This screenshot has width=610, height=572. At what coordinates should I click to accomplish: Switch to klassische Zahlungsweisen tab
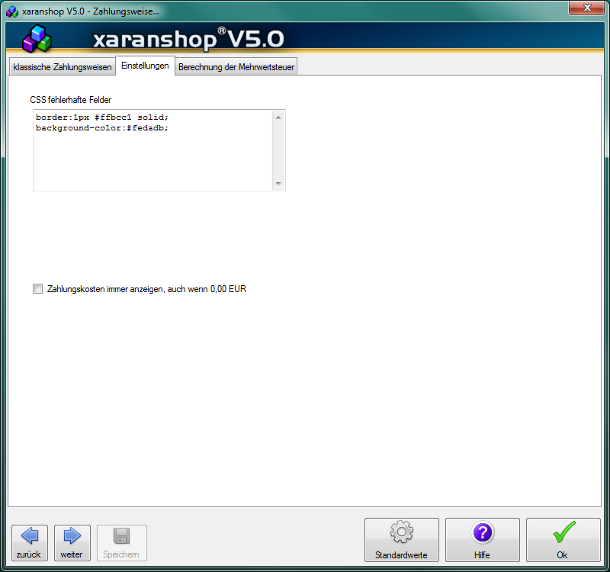pyautogui.click(x=63, y=67)
